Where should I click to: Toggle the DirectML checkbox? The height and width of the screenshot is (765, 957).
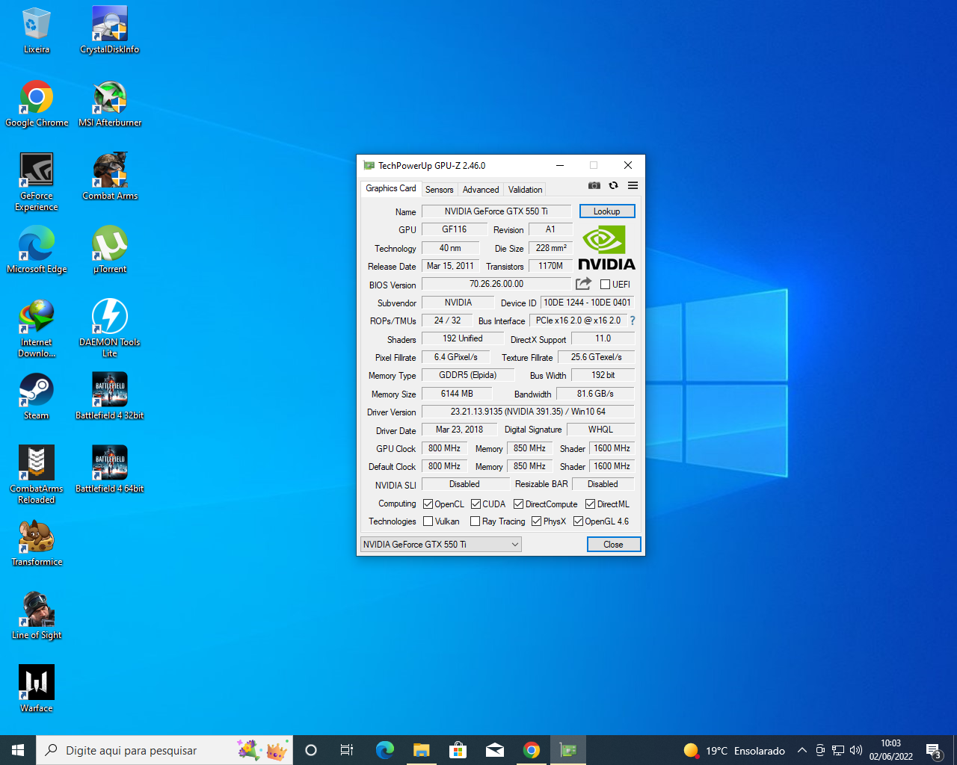(x=590, y=504)
